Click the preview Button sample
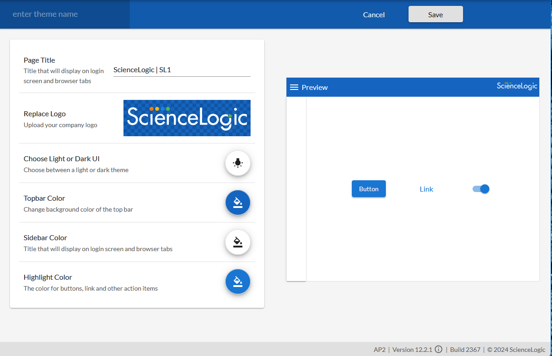 [369, 189]
